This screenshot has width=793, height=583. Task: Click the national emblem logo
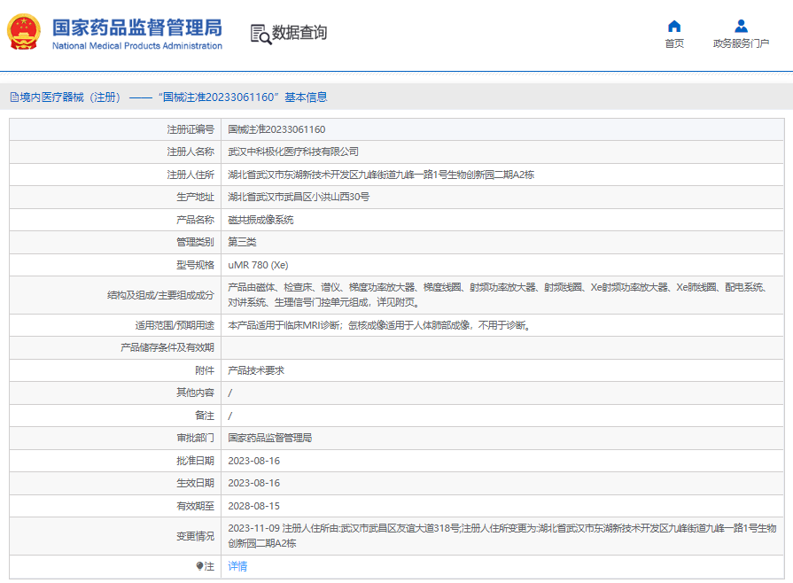tap(23, 32)
